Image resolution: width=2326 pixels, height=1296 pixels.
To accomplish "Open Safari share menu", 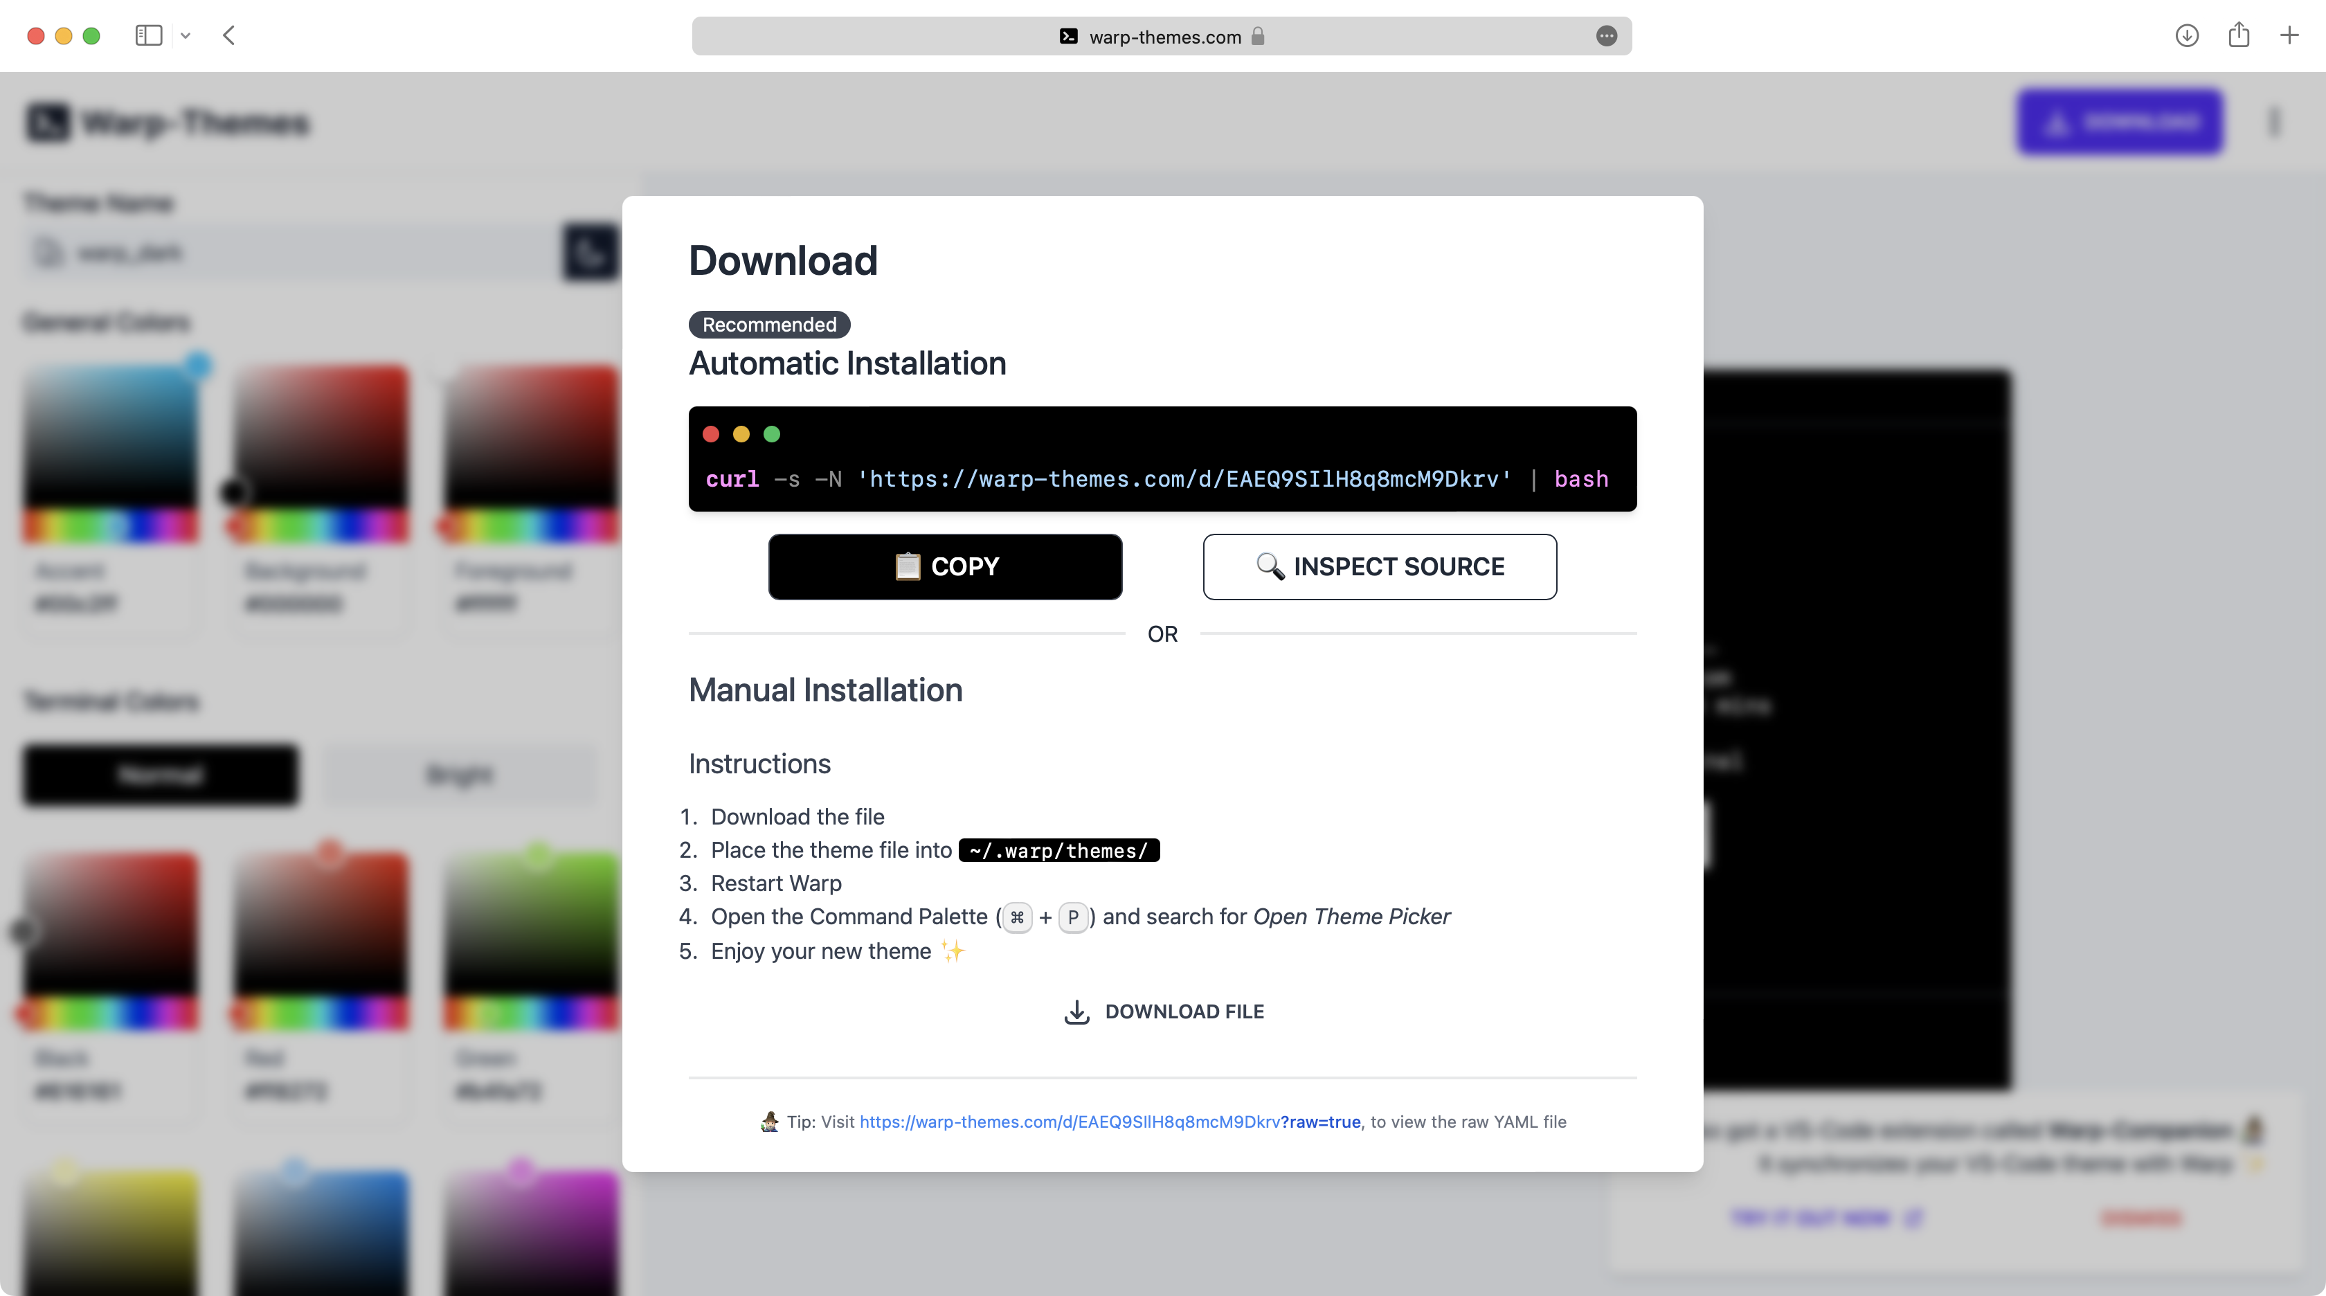I will (2238, 35).
